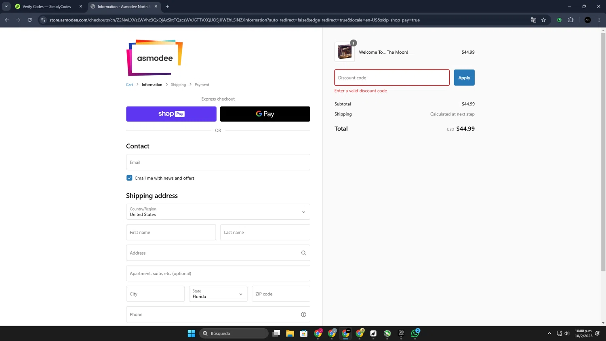Click the Welcome To... The Moon! product name
Image resolution: width=606 pixels, height=341 pixels.
click(x=383, y=52)
